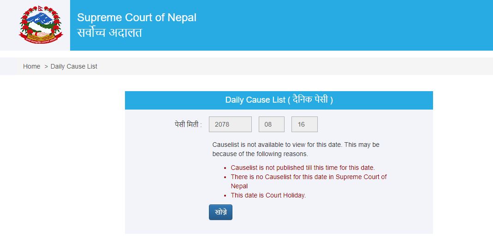This screenshot has height=238, width=493.
Task: Click 'Causelist is not published' bullet text
Action: click(x=303, y=168)
